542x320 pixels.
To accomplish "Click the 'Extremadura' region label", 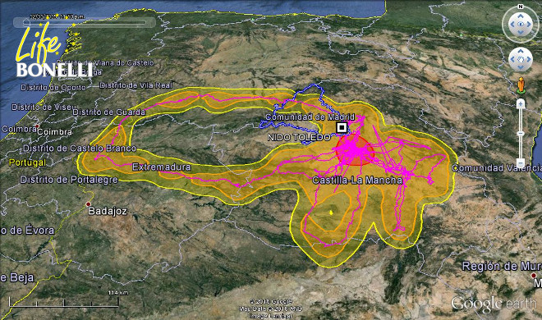I will click(x=161, y=167).
